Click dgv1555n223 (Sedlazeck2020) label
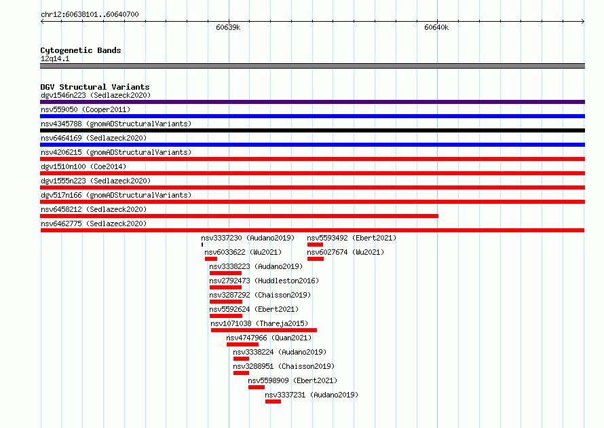604x428 pixels. (96, 181)
